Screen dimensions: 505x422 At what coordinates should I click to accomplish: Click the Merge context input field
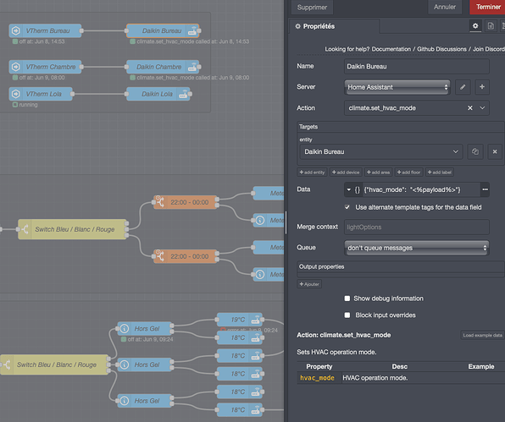click(417, 227)
